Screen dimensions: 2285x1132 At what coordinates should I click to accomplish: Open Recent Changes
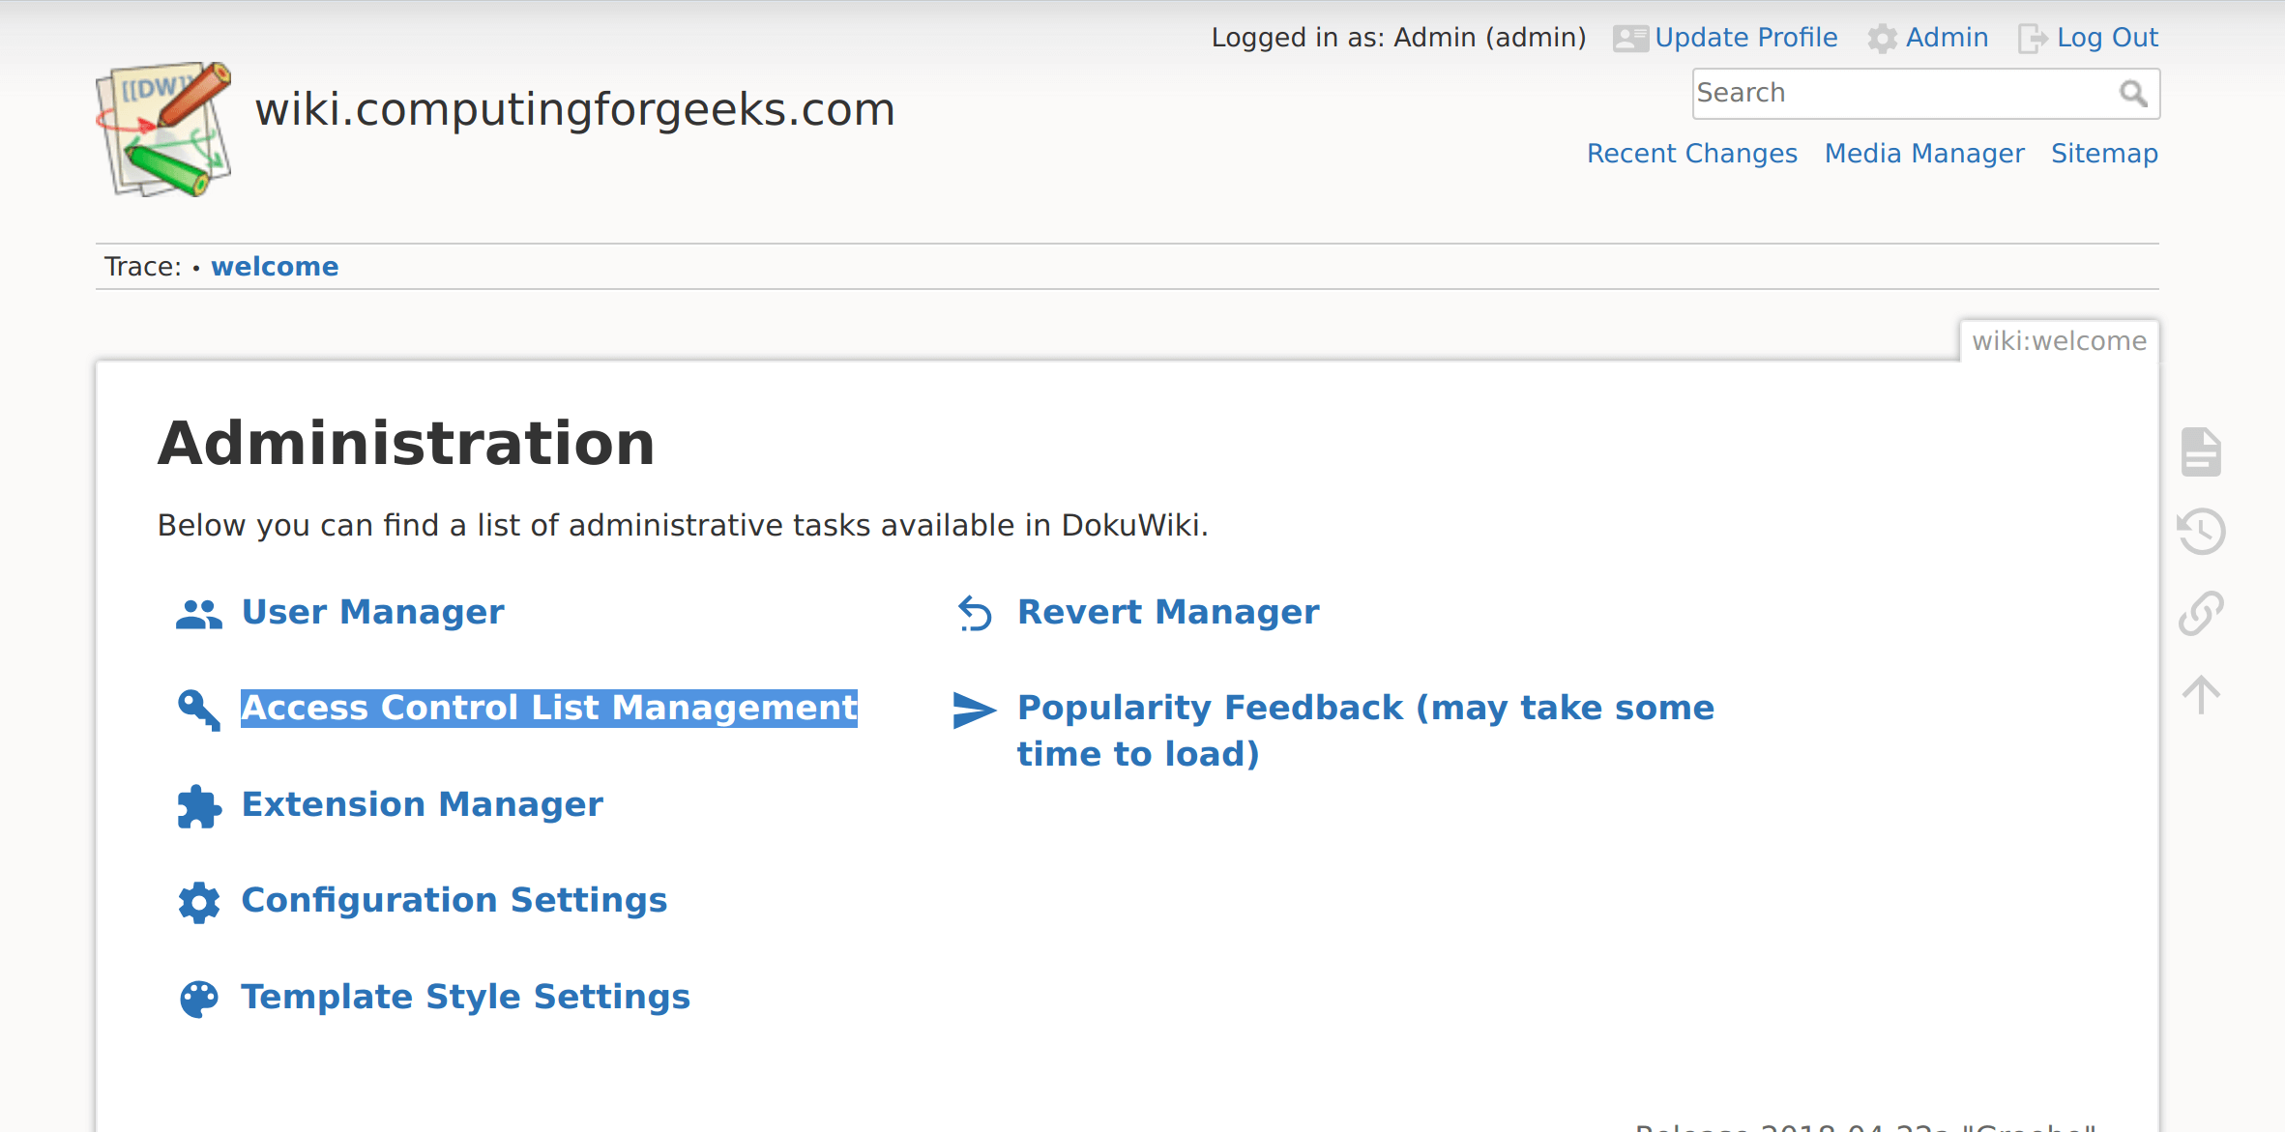click(x=1692, y=154)
